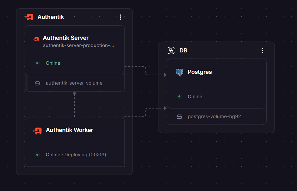297x191 pixels.
Task: Click the Postgres title text
Action: [x=200, y=72]
